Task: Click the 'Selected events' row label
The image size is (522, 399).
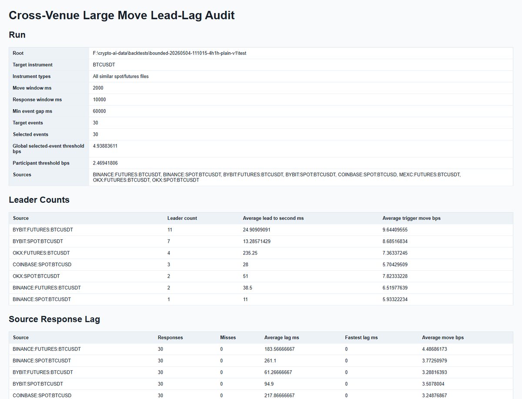Action: click(x=30, y=134)
